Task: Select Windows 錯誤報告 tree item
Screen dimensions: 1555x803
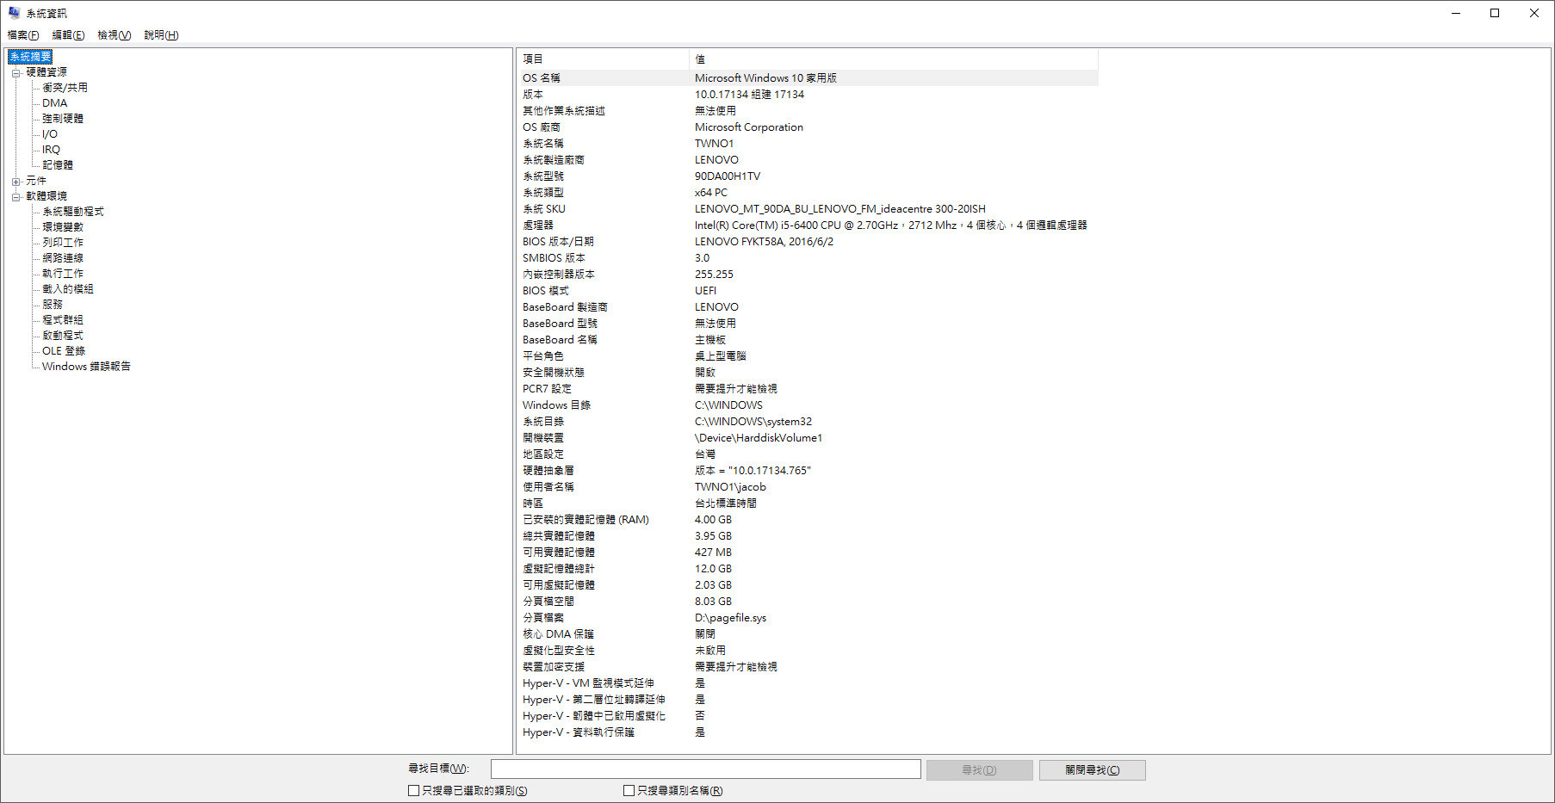Action: (x=86, y=367)
